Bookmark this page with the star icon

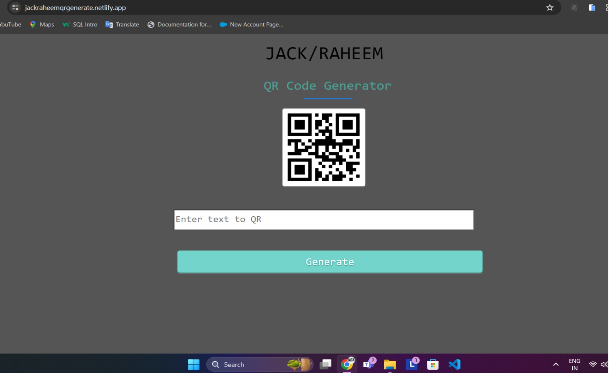pyautogui.click(x=549, y=7)
